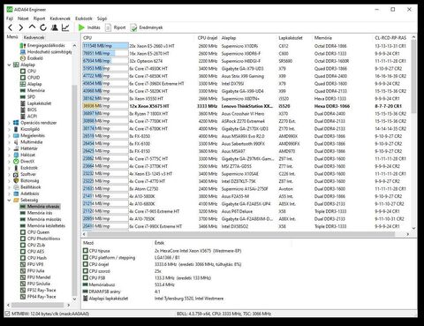Open the Eszközök menu

(84, 19)
